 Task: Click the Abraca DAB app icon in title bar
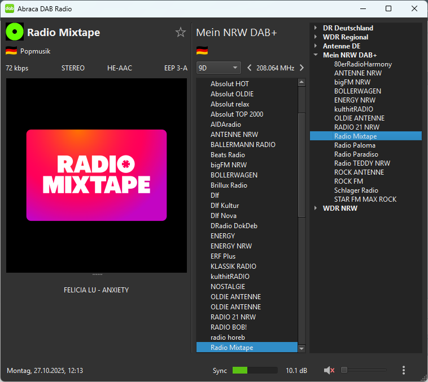coord(10,8)
